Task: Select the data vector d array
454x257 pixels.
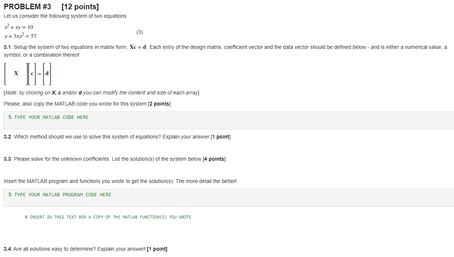Action: tap(46, 73)
